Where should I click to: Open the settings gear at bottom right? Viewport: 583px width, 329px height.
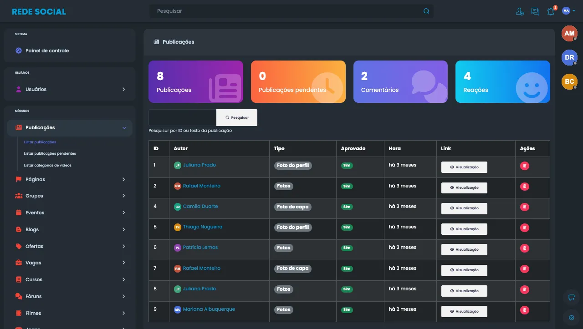[x=571, y=317]
